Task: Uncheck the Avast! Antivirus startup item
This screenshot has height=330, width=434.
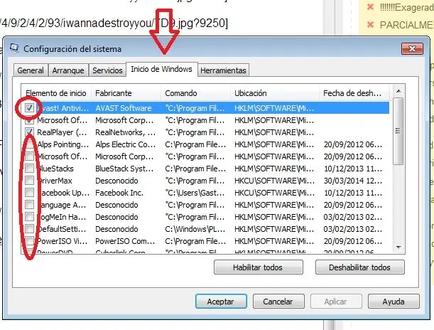Action: pyautogui.click(x=29, y=107)
